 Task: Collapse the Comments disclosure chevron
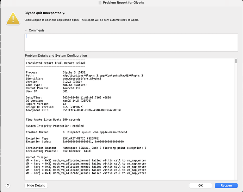[x=26, y=31]
